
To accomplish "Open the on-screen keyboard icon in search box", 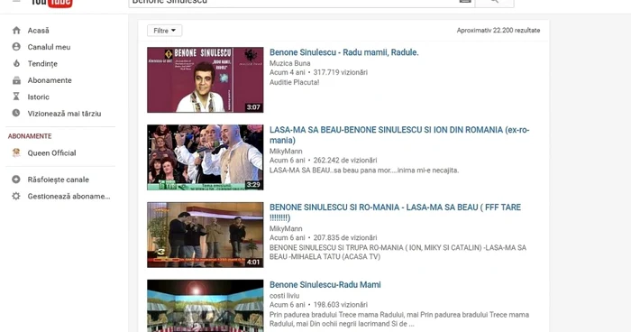I will tap(465, 1).
